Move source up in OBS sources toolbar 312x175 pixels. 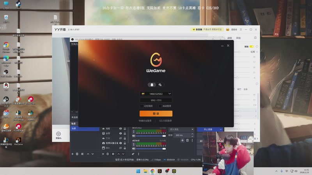[x=119, y=154]
